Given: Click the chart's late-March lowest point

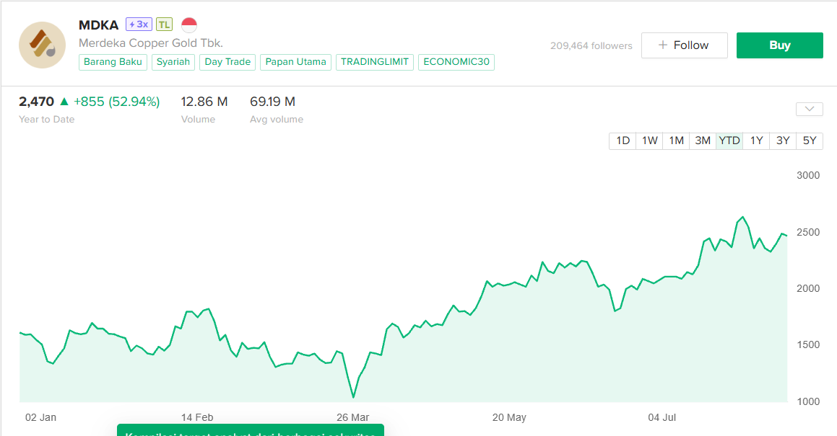Looking at the screenshot, I should tap(353, 397).
